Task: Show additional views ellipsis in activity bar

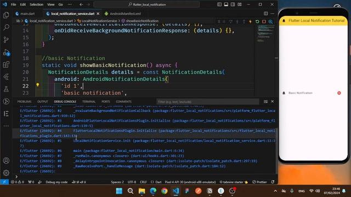Action: 6,126
